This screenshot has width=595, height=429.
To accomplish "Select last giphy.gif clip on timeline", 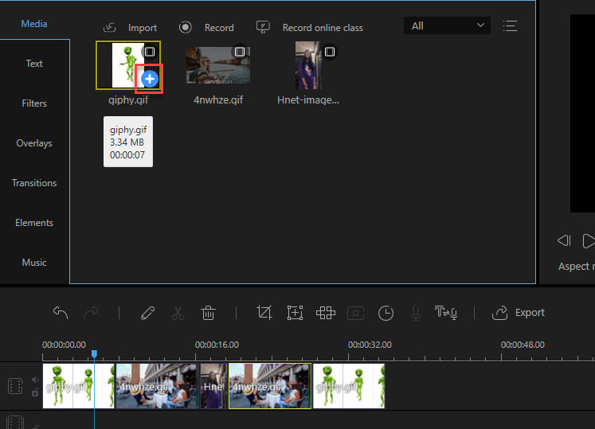I will click(x=349, y=386).
